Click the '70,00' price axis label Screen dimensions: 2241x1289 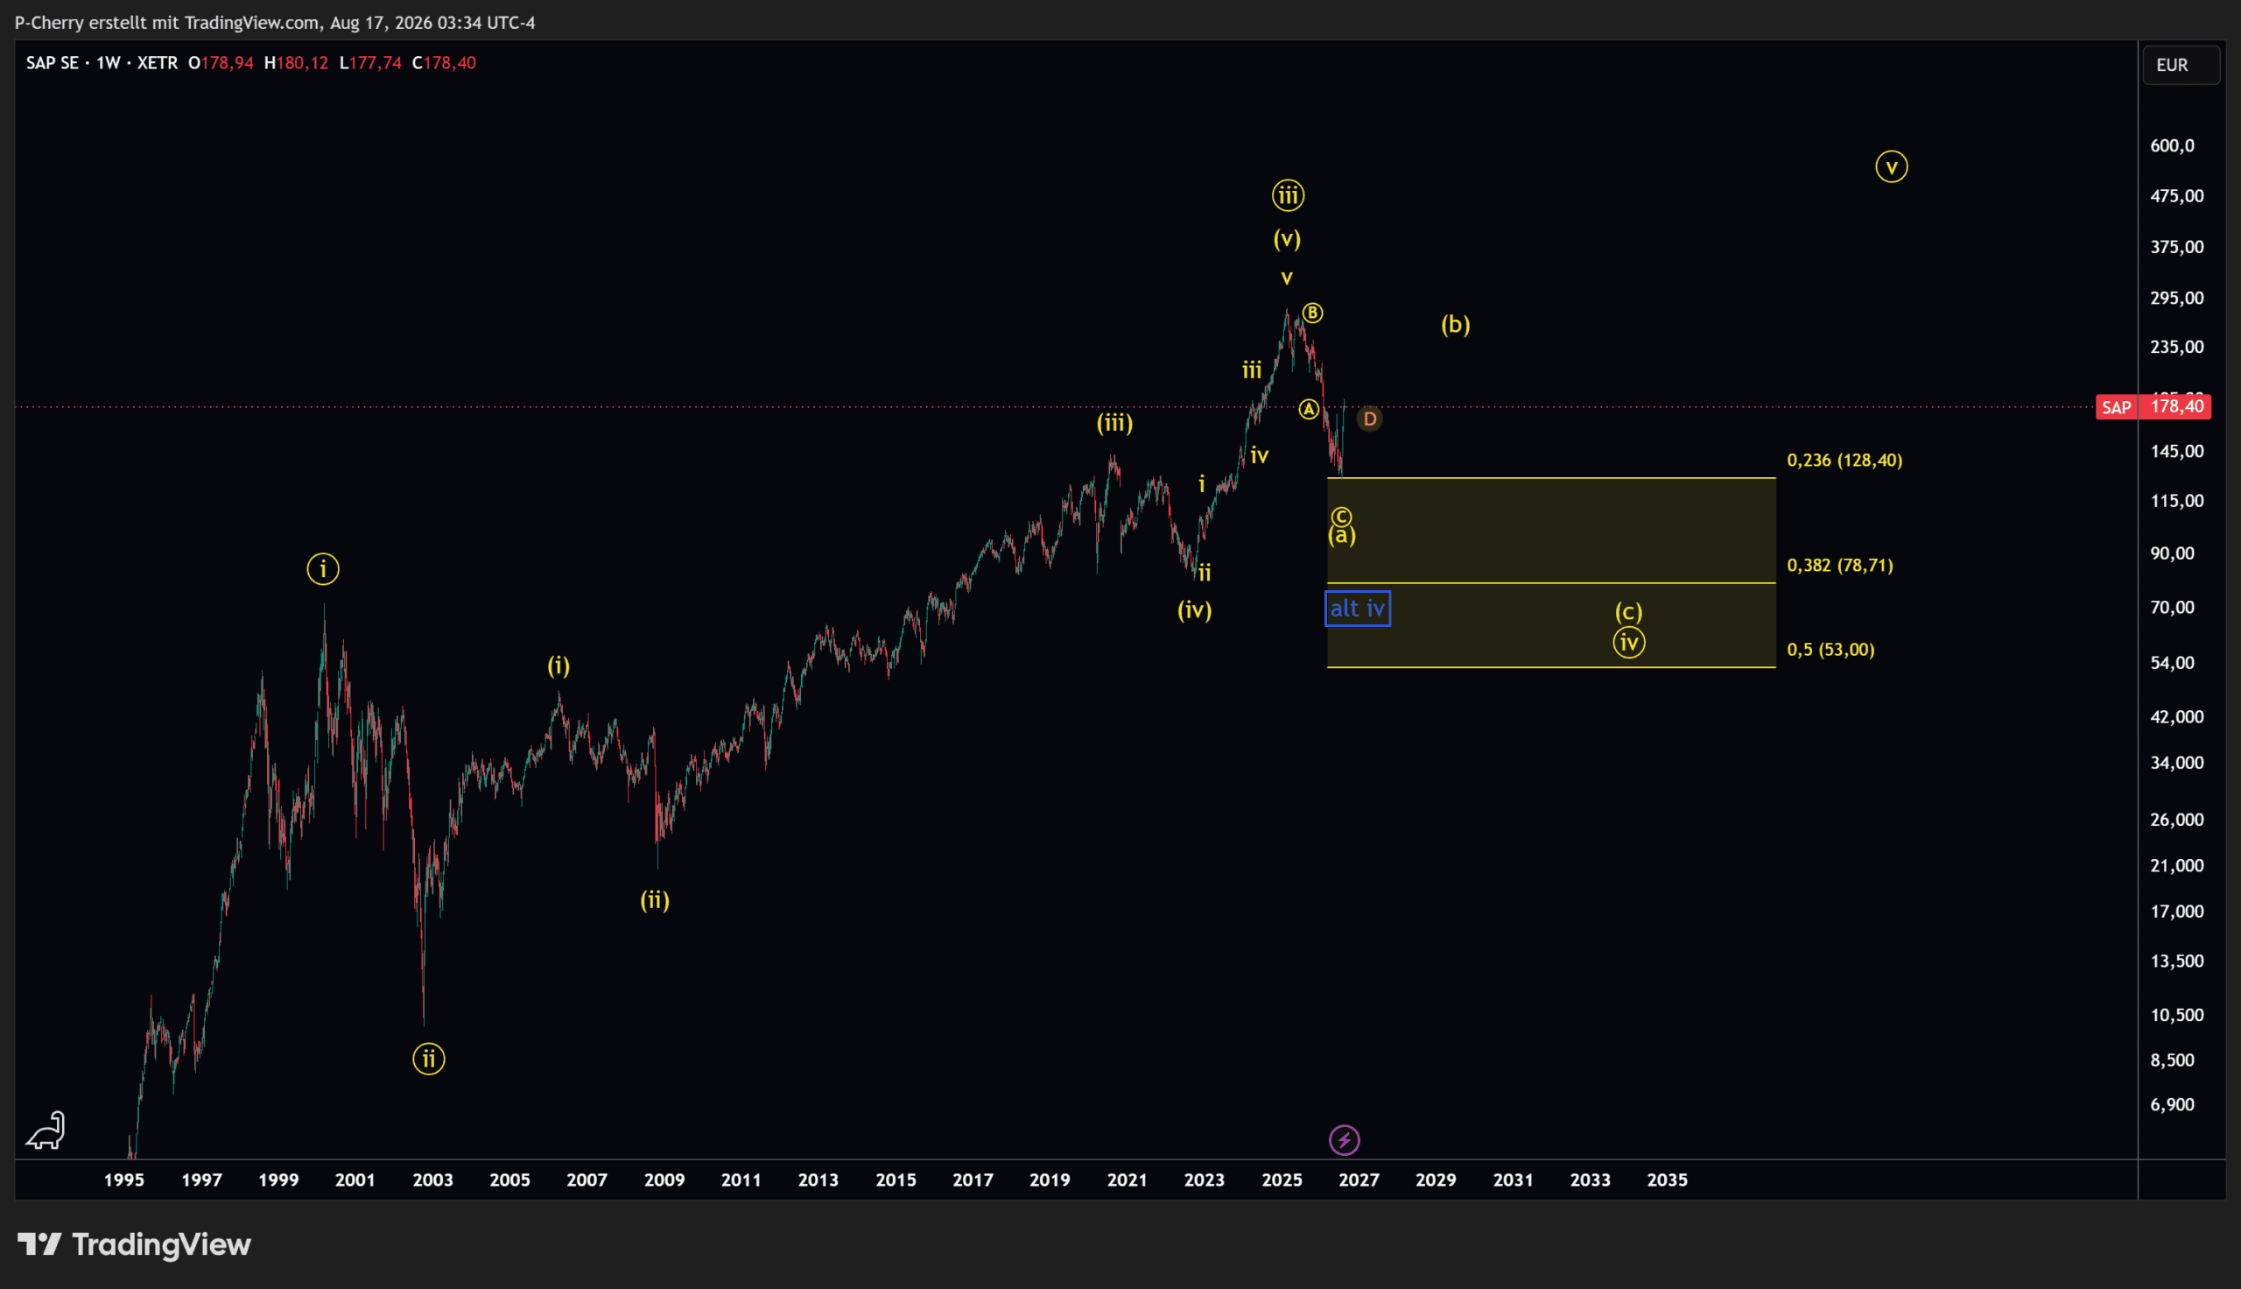2173,608
